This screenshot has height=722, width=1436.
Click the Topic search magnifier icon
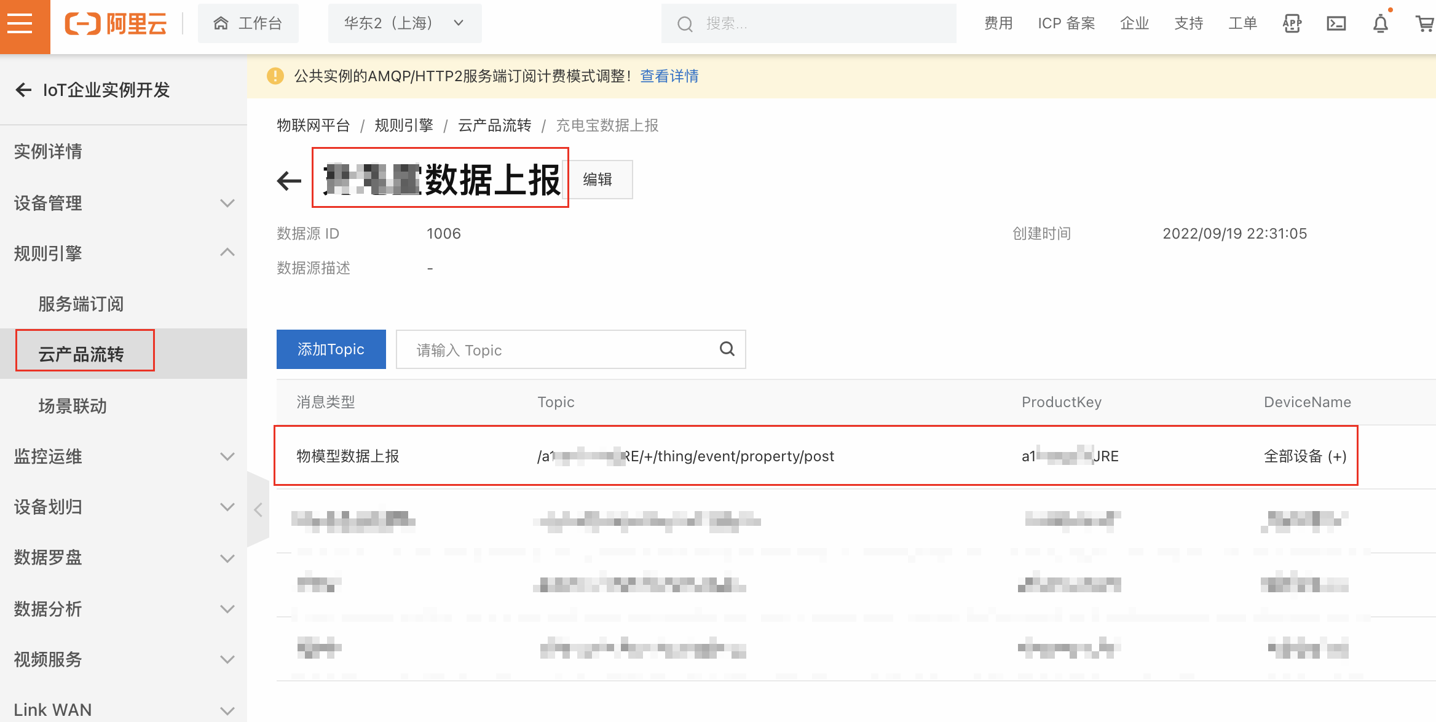coord(727,349)
